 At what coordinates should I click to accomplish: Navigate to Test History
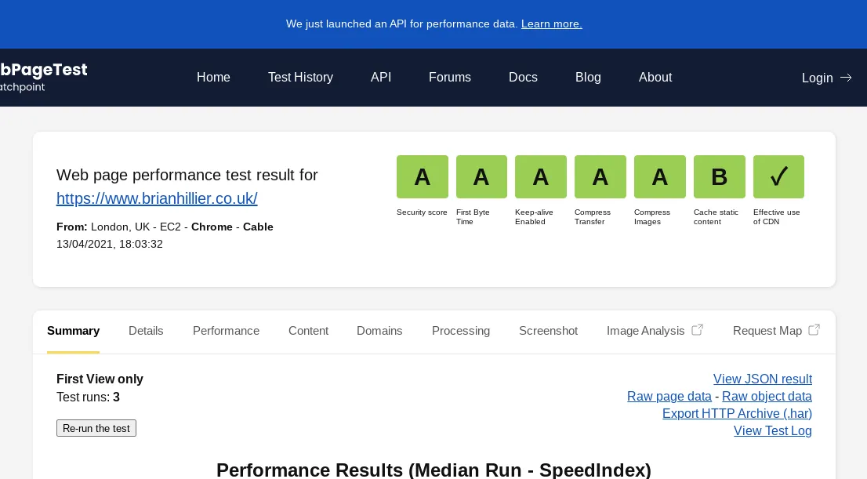pyautogui.click(x=300, y=78)
